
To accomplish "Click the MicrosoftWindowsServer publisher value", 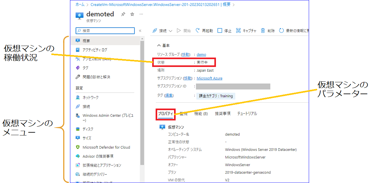I will point(245,157).
